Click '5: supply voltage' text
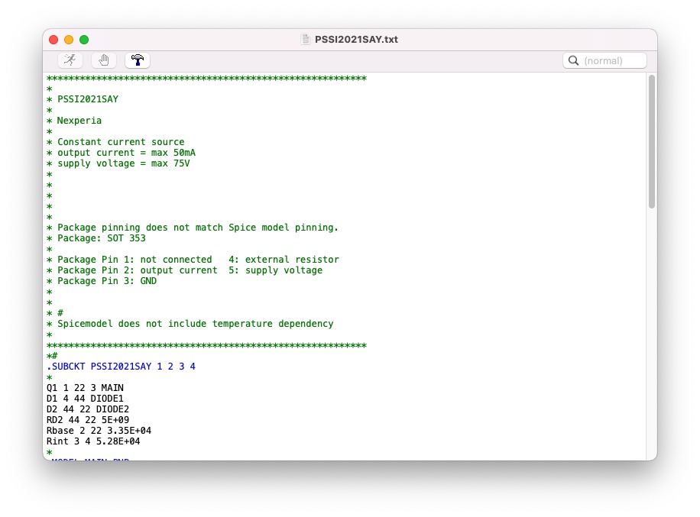Viewport: 700px width, 517px height. 275,270
